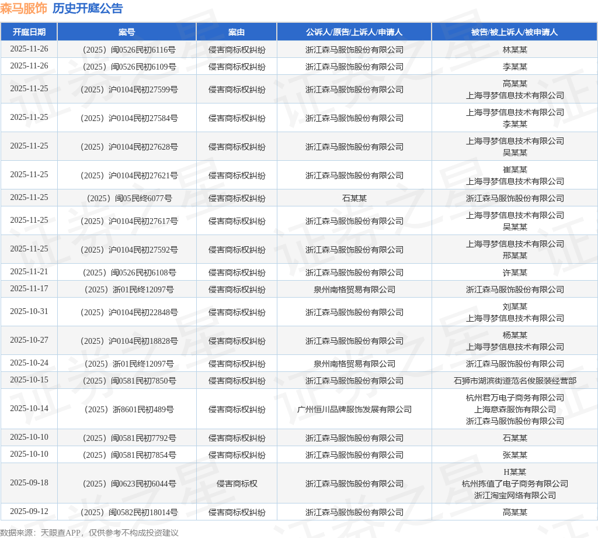This screenshot has height=538, width=598.
Task: Select the 案号 column header
Action: [127, 32]
